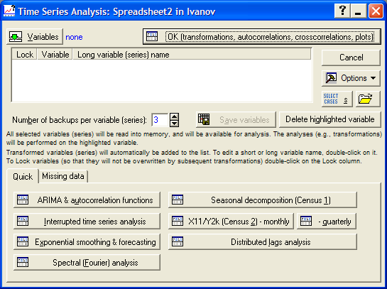This screenshot has width=387, height=289.
Task: Open Exponential smoothing & forecasting
Action: [x=87, y=242]
